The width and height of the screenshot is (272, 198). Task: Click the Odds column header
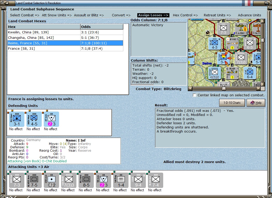[x=102, y=27]
